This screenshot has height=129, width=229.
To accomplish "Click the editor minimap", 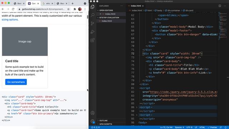I will click(x=223, y=26).
